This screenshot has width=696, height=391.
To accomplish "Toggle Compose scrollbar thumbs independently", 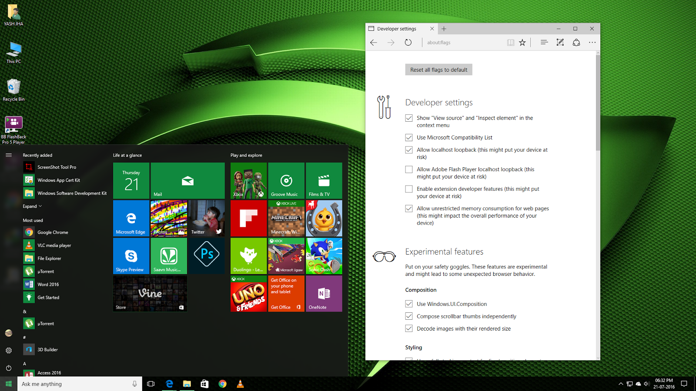I will (x=409, y=316).
